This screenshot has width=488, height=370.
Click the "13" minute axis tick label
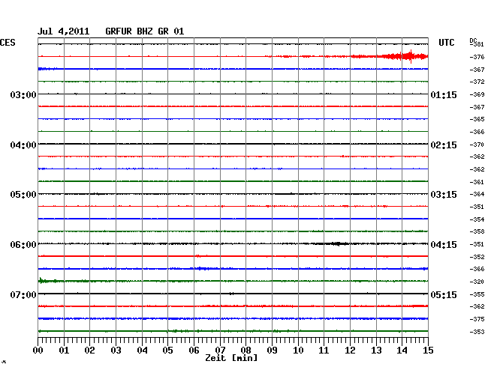tap(376, 350)
